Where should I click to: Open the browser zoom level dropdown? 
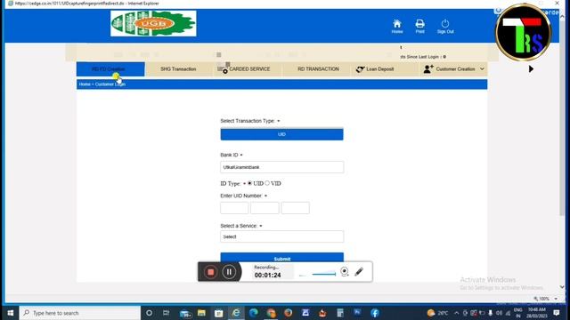(556, 299)
